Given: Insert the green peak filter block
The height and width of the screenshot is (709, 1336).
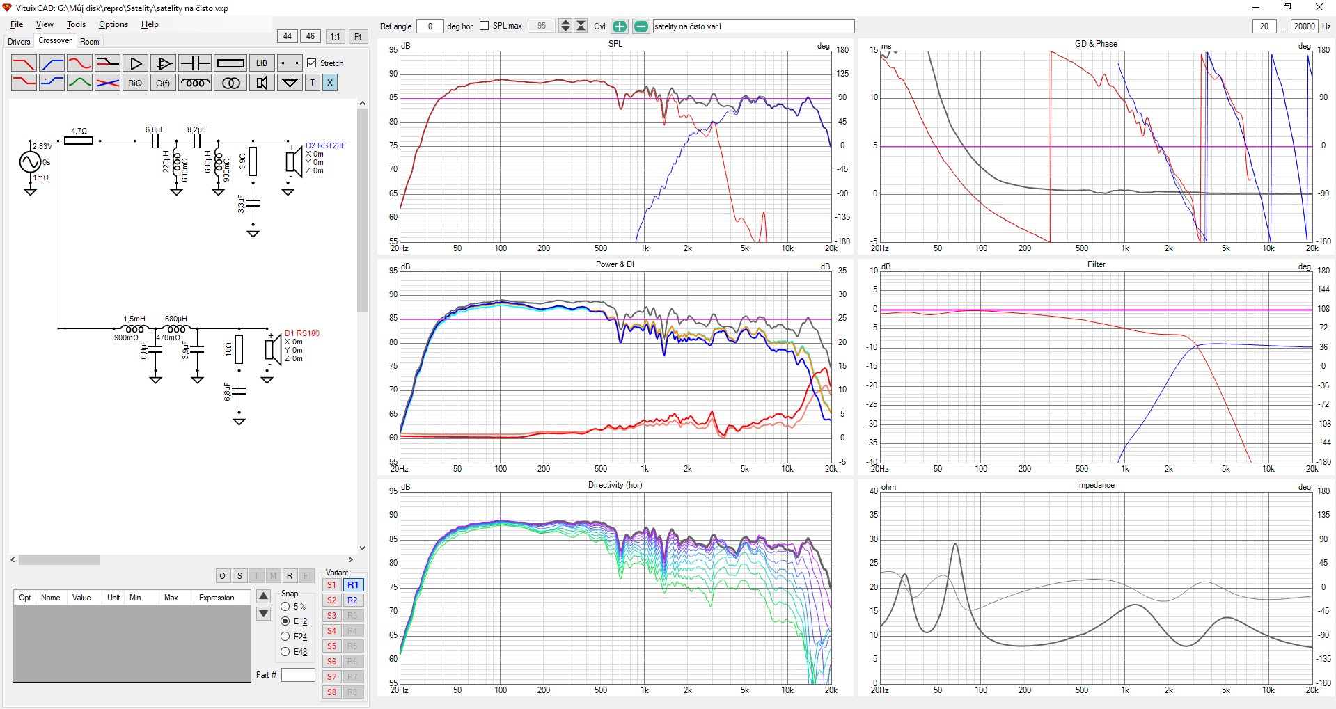Looking at the screenshot, I should [79, 83].
